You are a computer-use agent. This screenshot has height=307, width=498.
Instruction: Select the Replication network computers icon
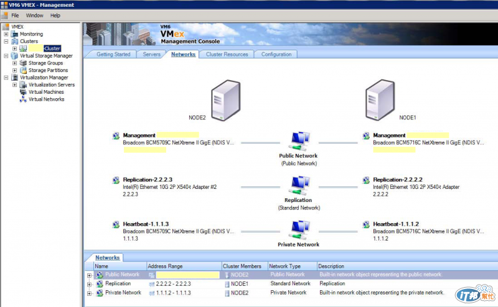click(x=299, y=186)
